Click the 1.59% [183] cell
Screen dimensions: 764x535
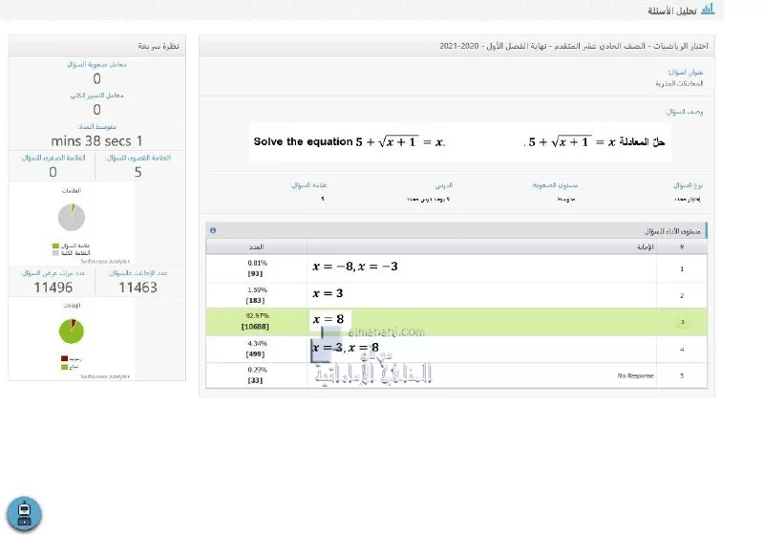[256, 295]
